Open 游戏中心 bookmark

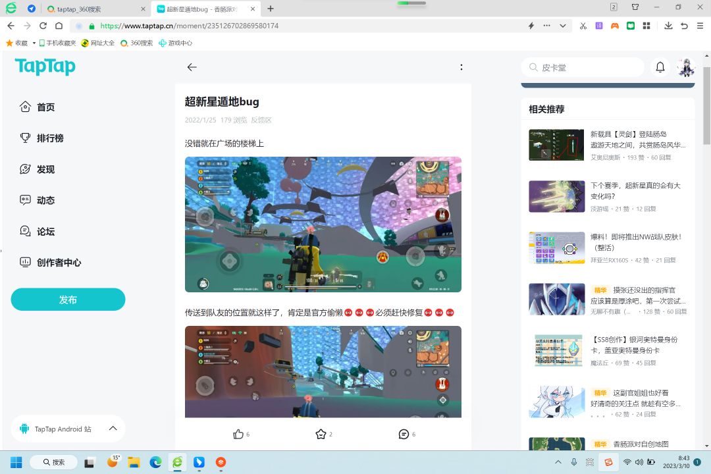pos(176,43)
